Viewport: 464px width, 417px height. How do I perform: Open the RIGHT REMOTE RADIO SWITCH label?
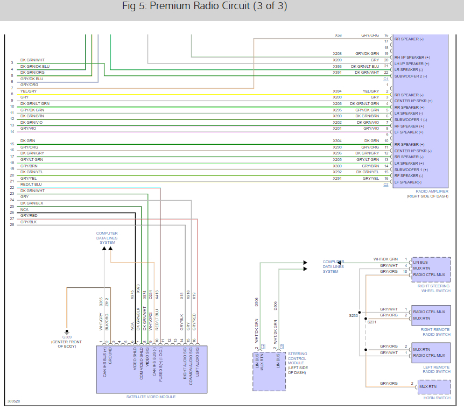435,332
